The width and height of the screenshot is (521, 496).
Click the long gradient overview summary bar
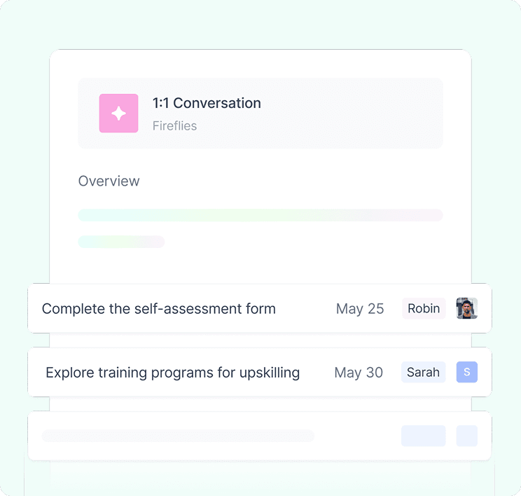coord(260,215)
